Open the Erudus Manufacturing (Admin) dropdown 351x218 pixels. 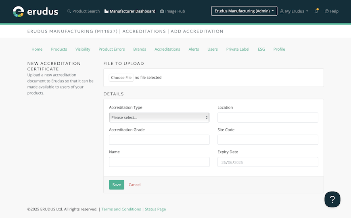[x=244, y=11]
